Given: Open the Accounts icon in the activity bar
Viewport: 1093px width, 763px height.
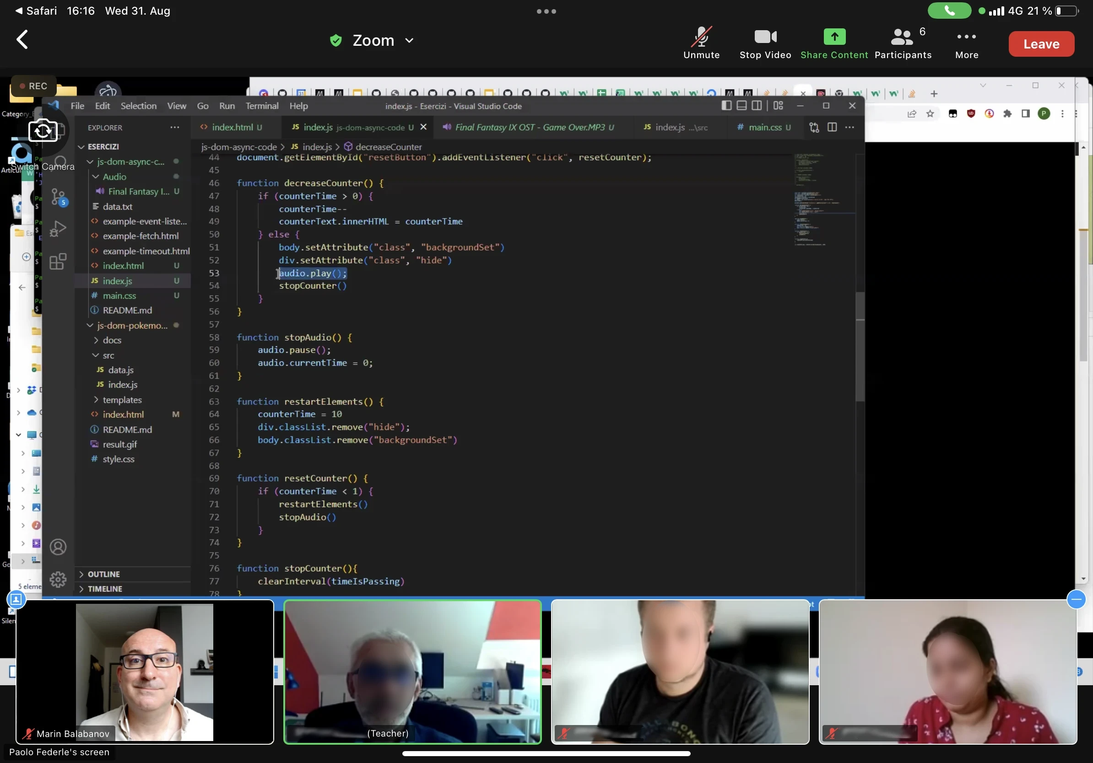Looking at the screenshot, I should coord(58,547).
